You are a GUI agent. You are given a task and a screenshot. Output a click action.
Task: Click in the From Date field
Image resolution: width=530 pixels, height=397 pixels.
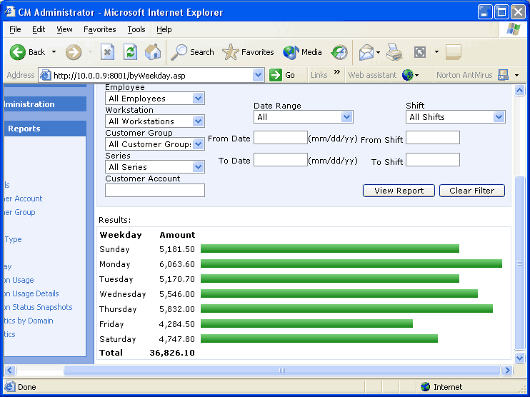[281, 138]
